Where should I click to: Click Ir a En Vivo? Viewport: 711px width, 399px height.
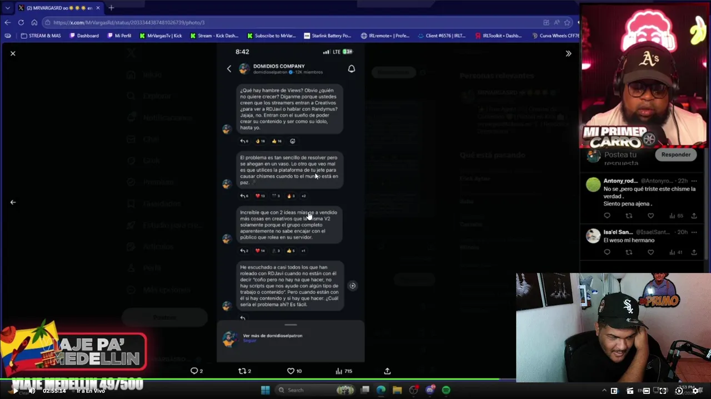pyautogui.click(x=91, y=391)
